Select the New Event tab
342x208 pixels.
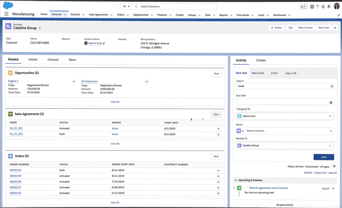tap(258, 73)
